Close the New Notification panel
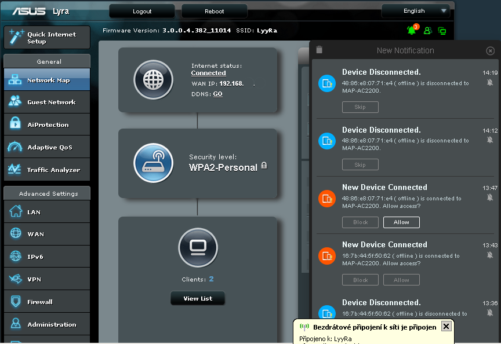 tap(491, 51)
